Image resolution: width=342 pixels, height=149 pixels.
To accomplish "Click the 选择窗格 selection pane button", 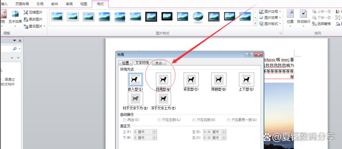I will click(321, 24).
